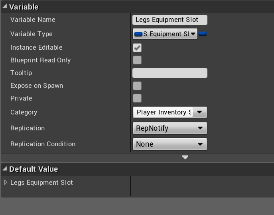The width and height of the screenshot is (274, 215).
Task: Mark the variable as Private
Action: coord(137,99)
